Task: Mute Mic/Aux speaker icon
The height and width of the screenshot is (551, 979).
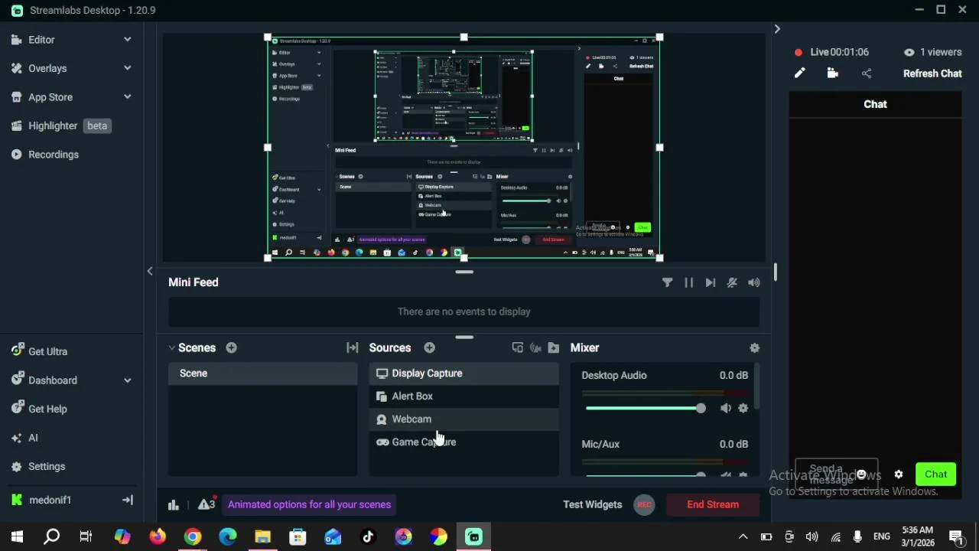Action: coord(725,474)
